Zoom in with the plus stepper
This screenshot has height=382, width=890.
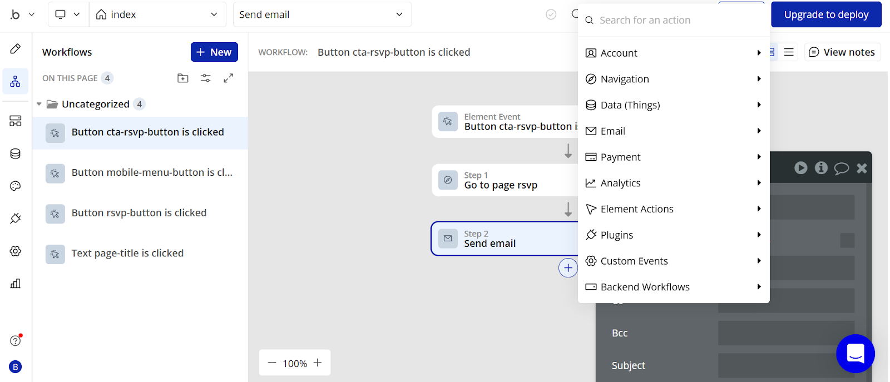pos(318,363)
